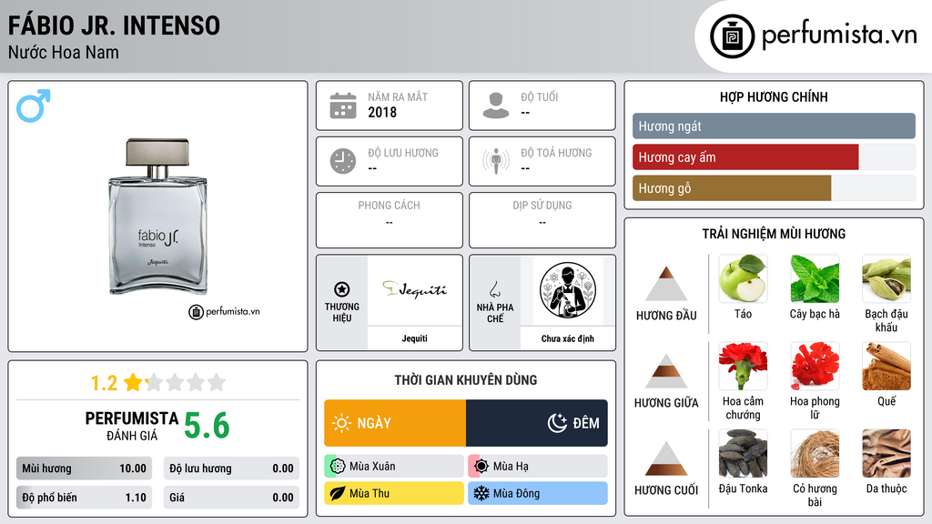Click the gold filled rating star
The height and width of the screenshot is (524, 932).
tap(133, 382)
